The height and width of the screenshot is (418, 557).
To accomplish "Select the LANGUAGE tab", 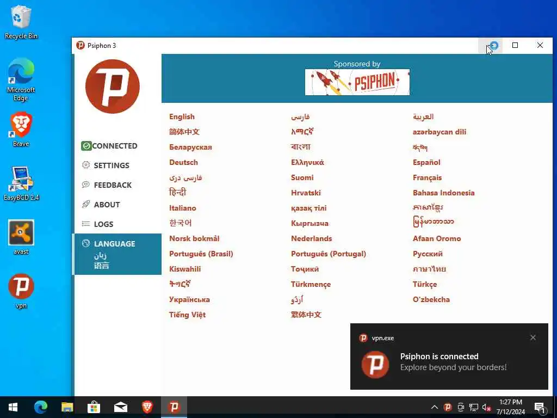I will click(117, 254).
